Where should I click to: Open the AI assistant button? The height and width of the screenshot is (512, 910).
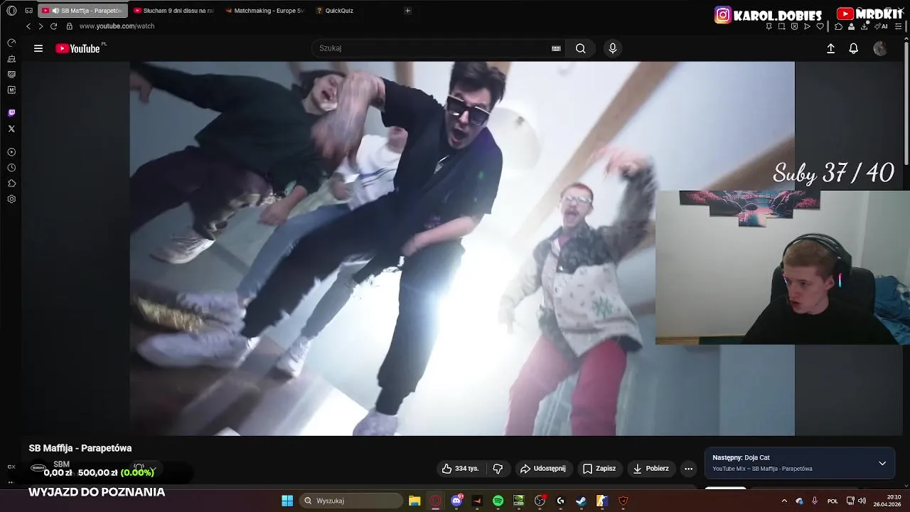(882, 26)
